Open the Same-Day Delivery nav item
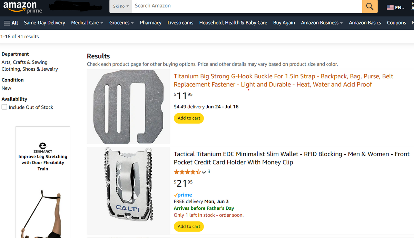414x238 pixels. 45,23
